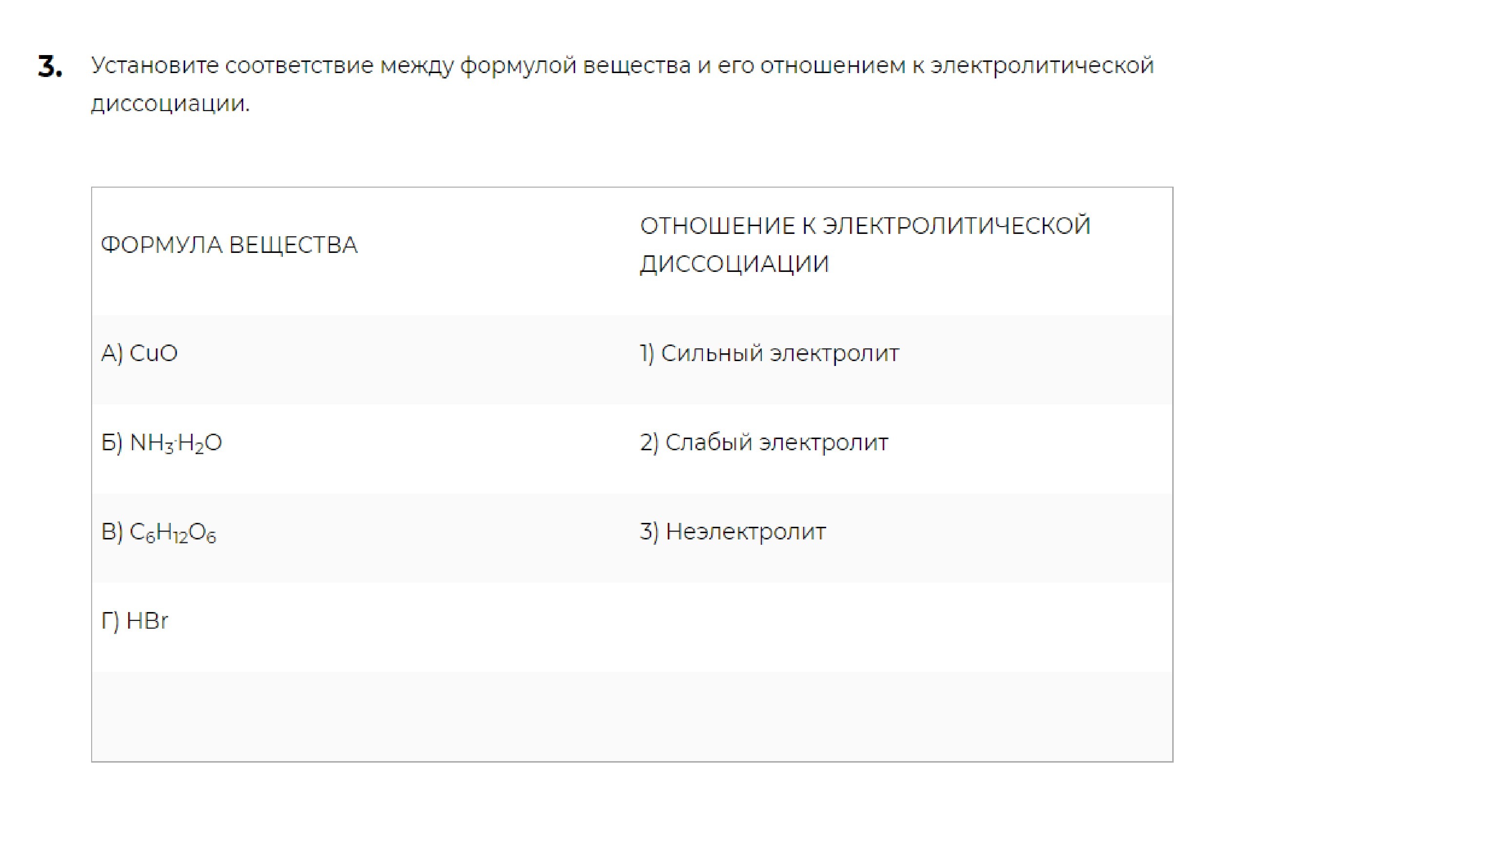This screenshot has width=1490, height=863.
Task: Click the empty cell right of HBr
Action: (902, 627)
